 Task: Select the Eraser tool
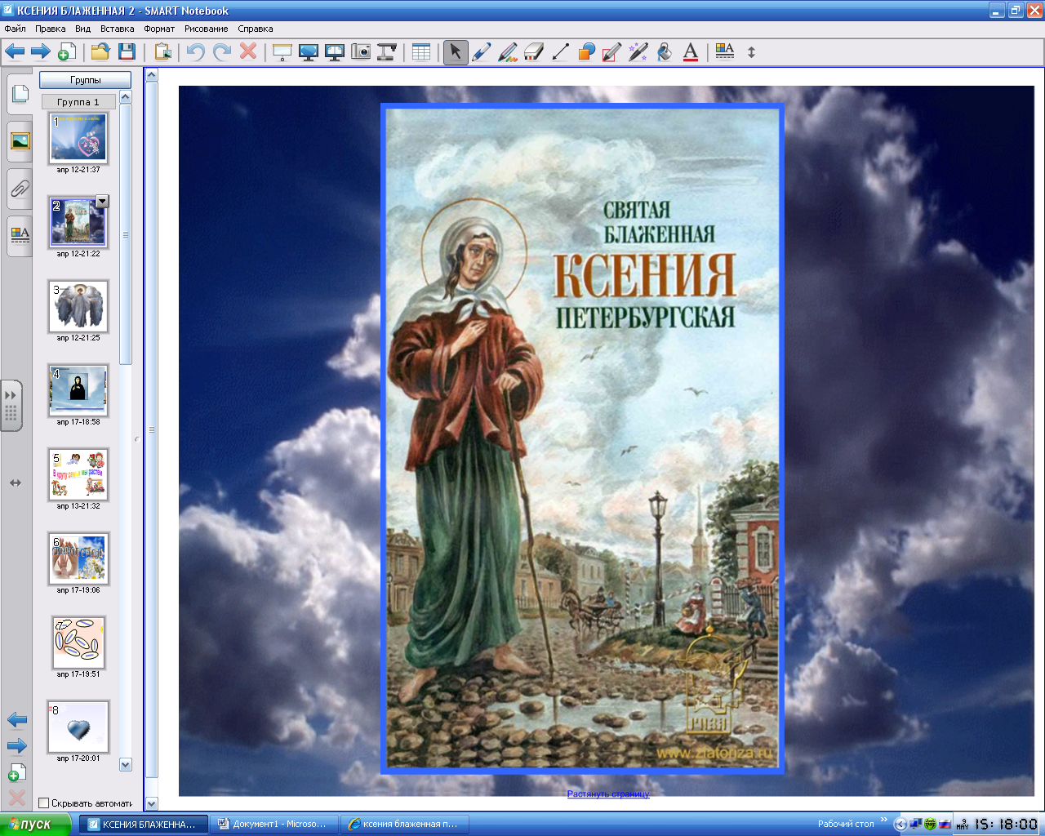click(534, 52)
